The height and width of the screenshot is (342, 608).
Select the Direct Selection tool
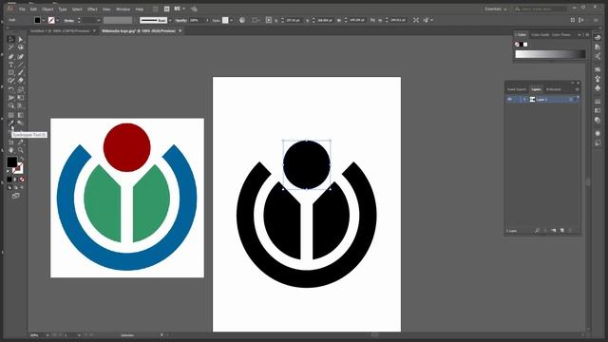point(21,39)
